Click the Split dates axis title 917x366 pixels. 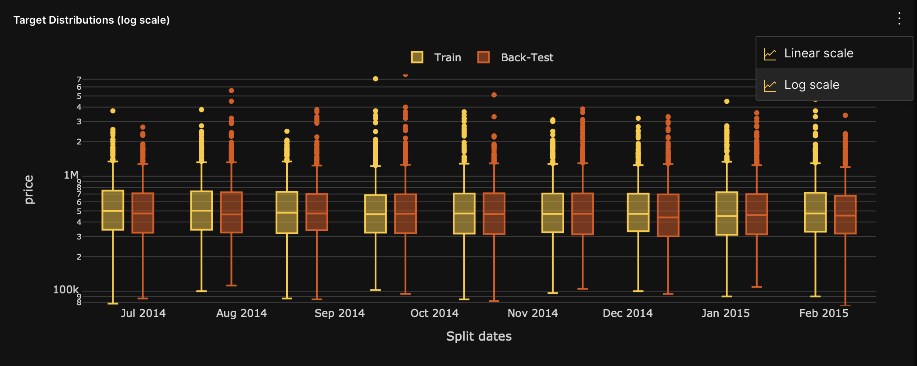click(x=479, y=336)
